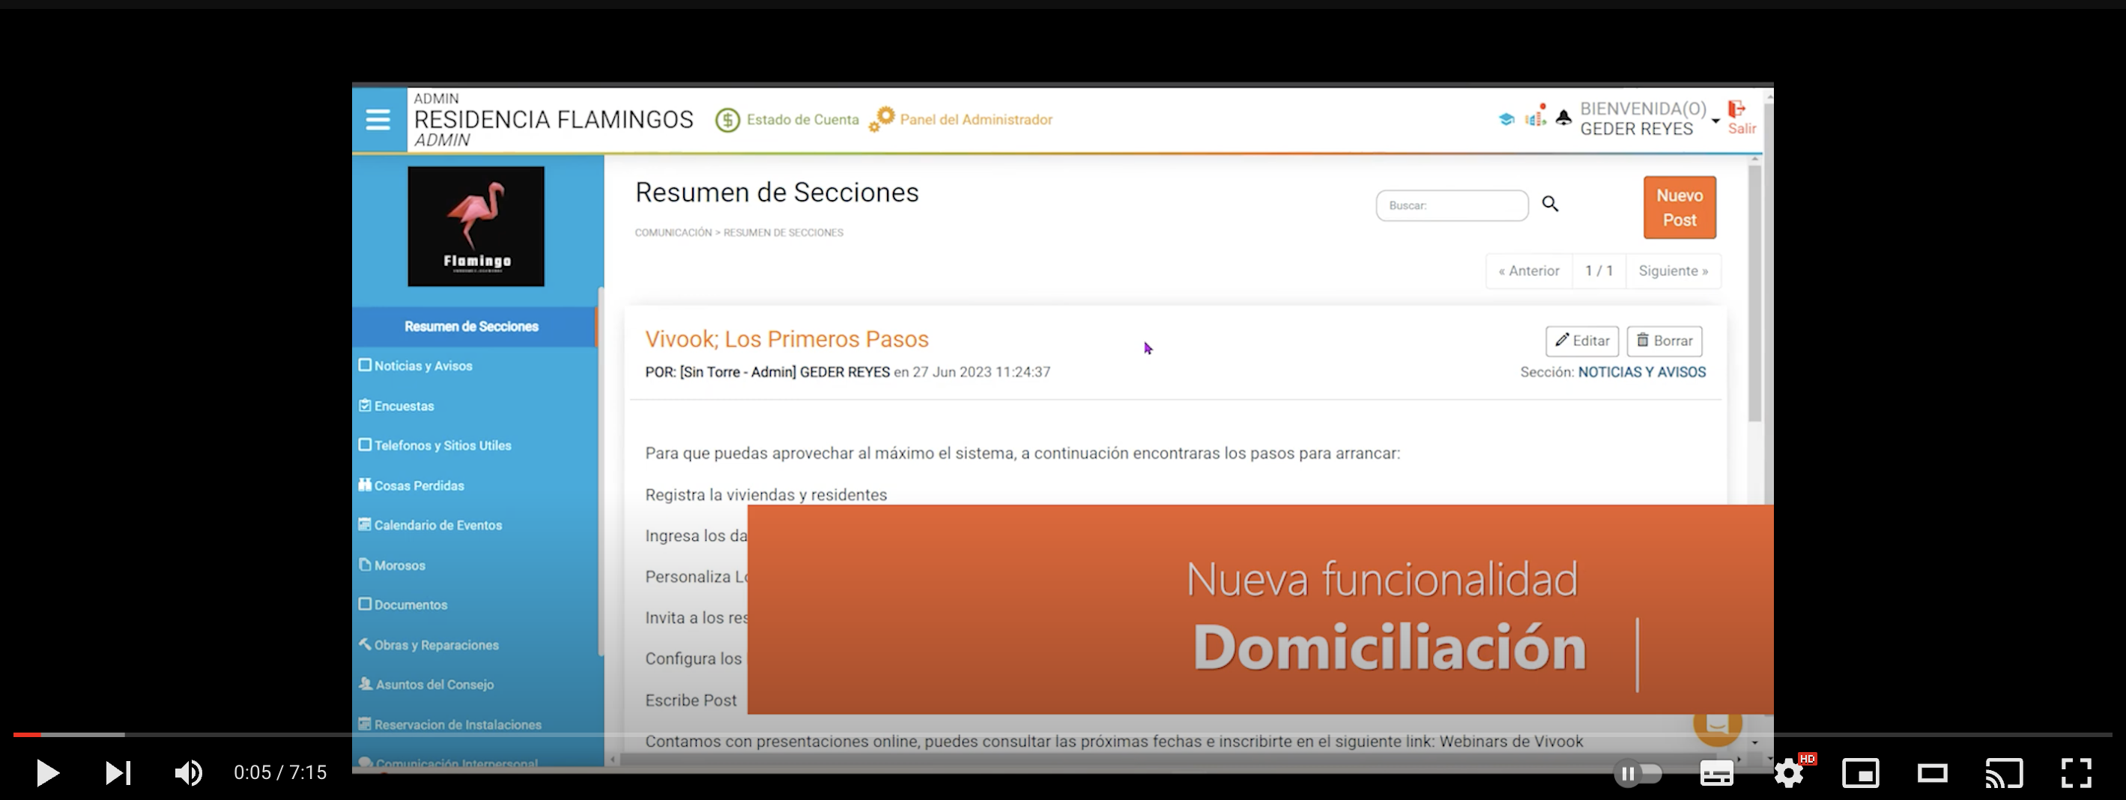Click the Obras y Reparaciones wrench icon
2126x800 pixels.
click(365, 644)
